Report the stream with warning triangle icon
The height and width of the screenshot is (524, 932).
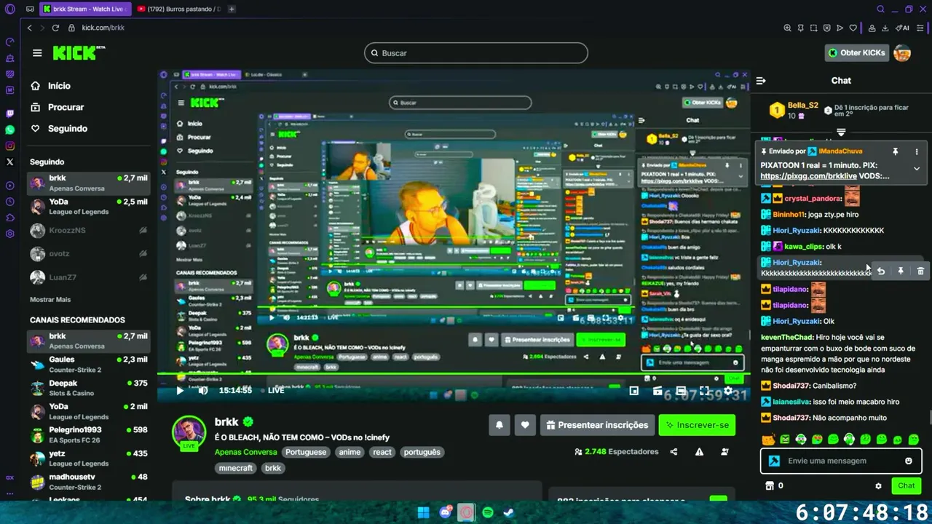coord(699,452)
